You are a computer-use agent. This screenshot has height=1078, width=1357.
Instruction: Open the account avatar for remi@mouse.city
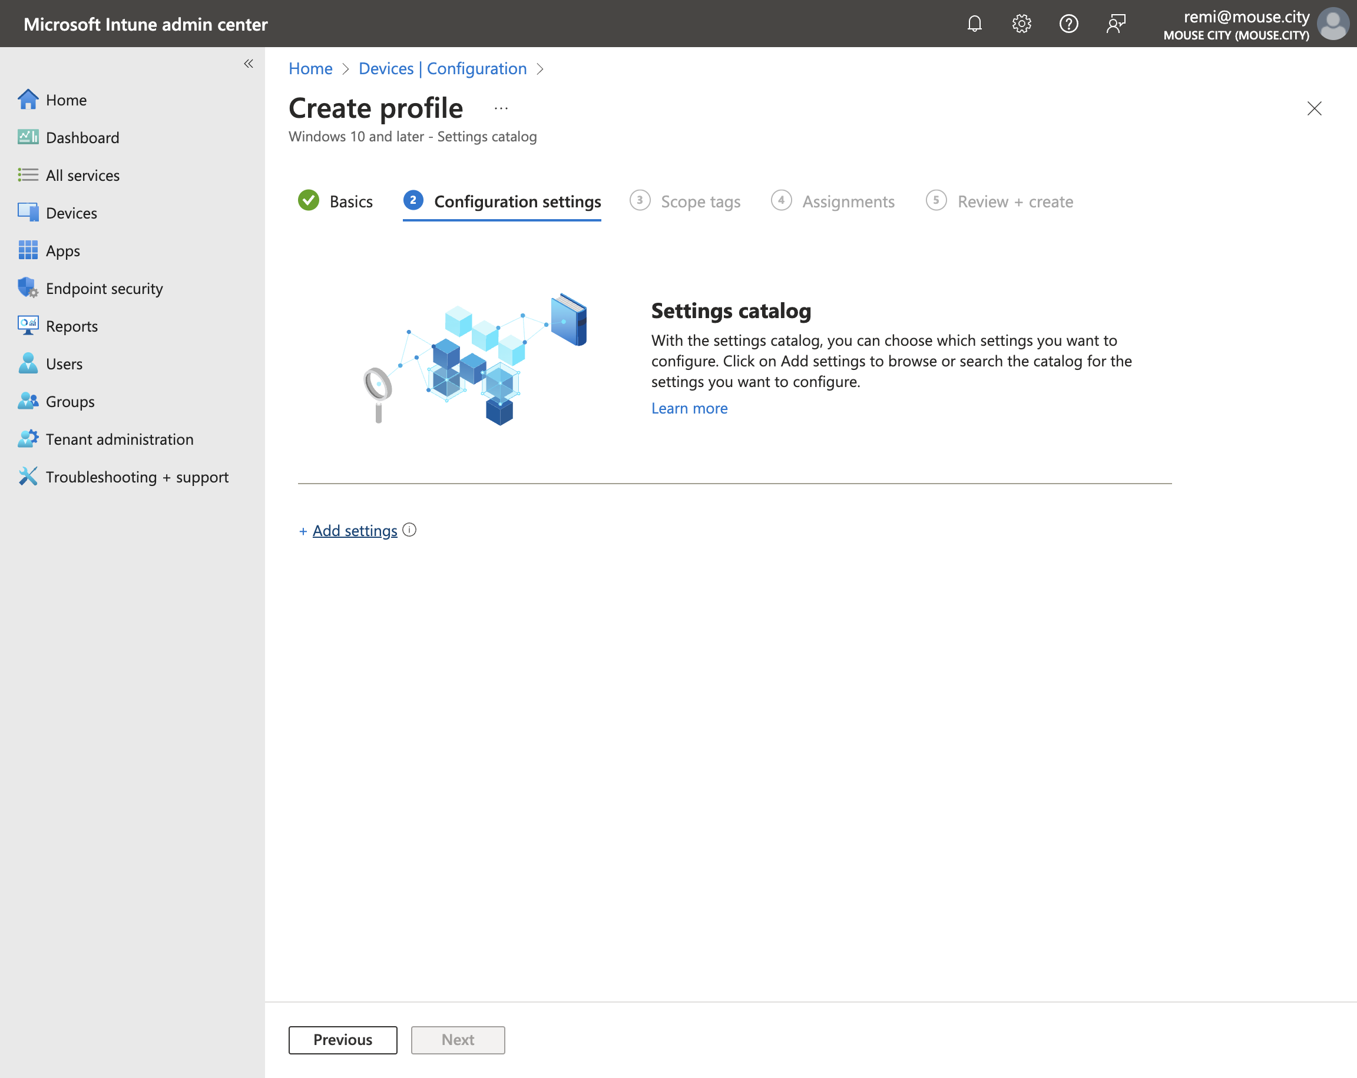click(x=1333, y=24)
